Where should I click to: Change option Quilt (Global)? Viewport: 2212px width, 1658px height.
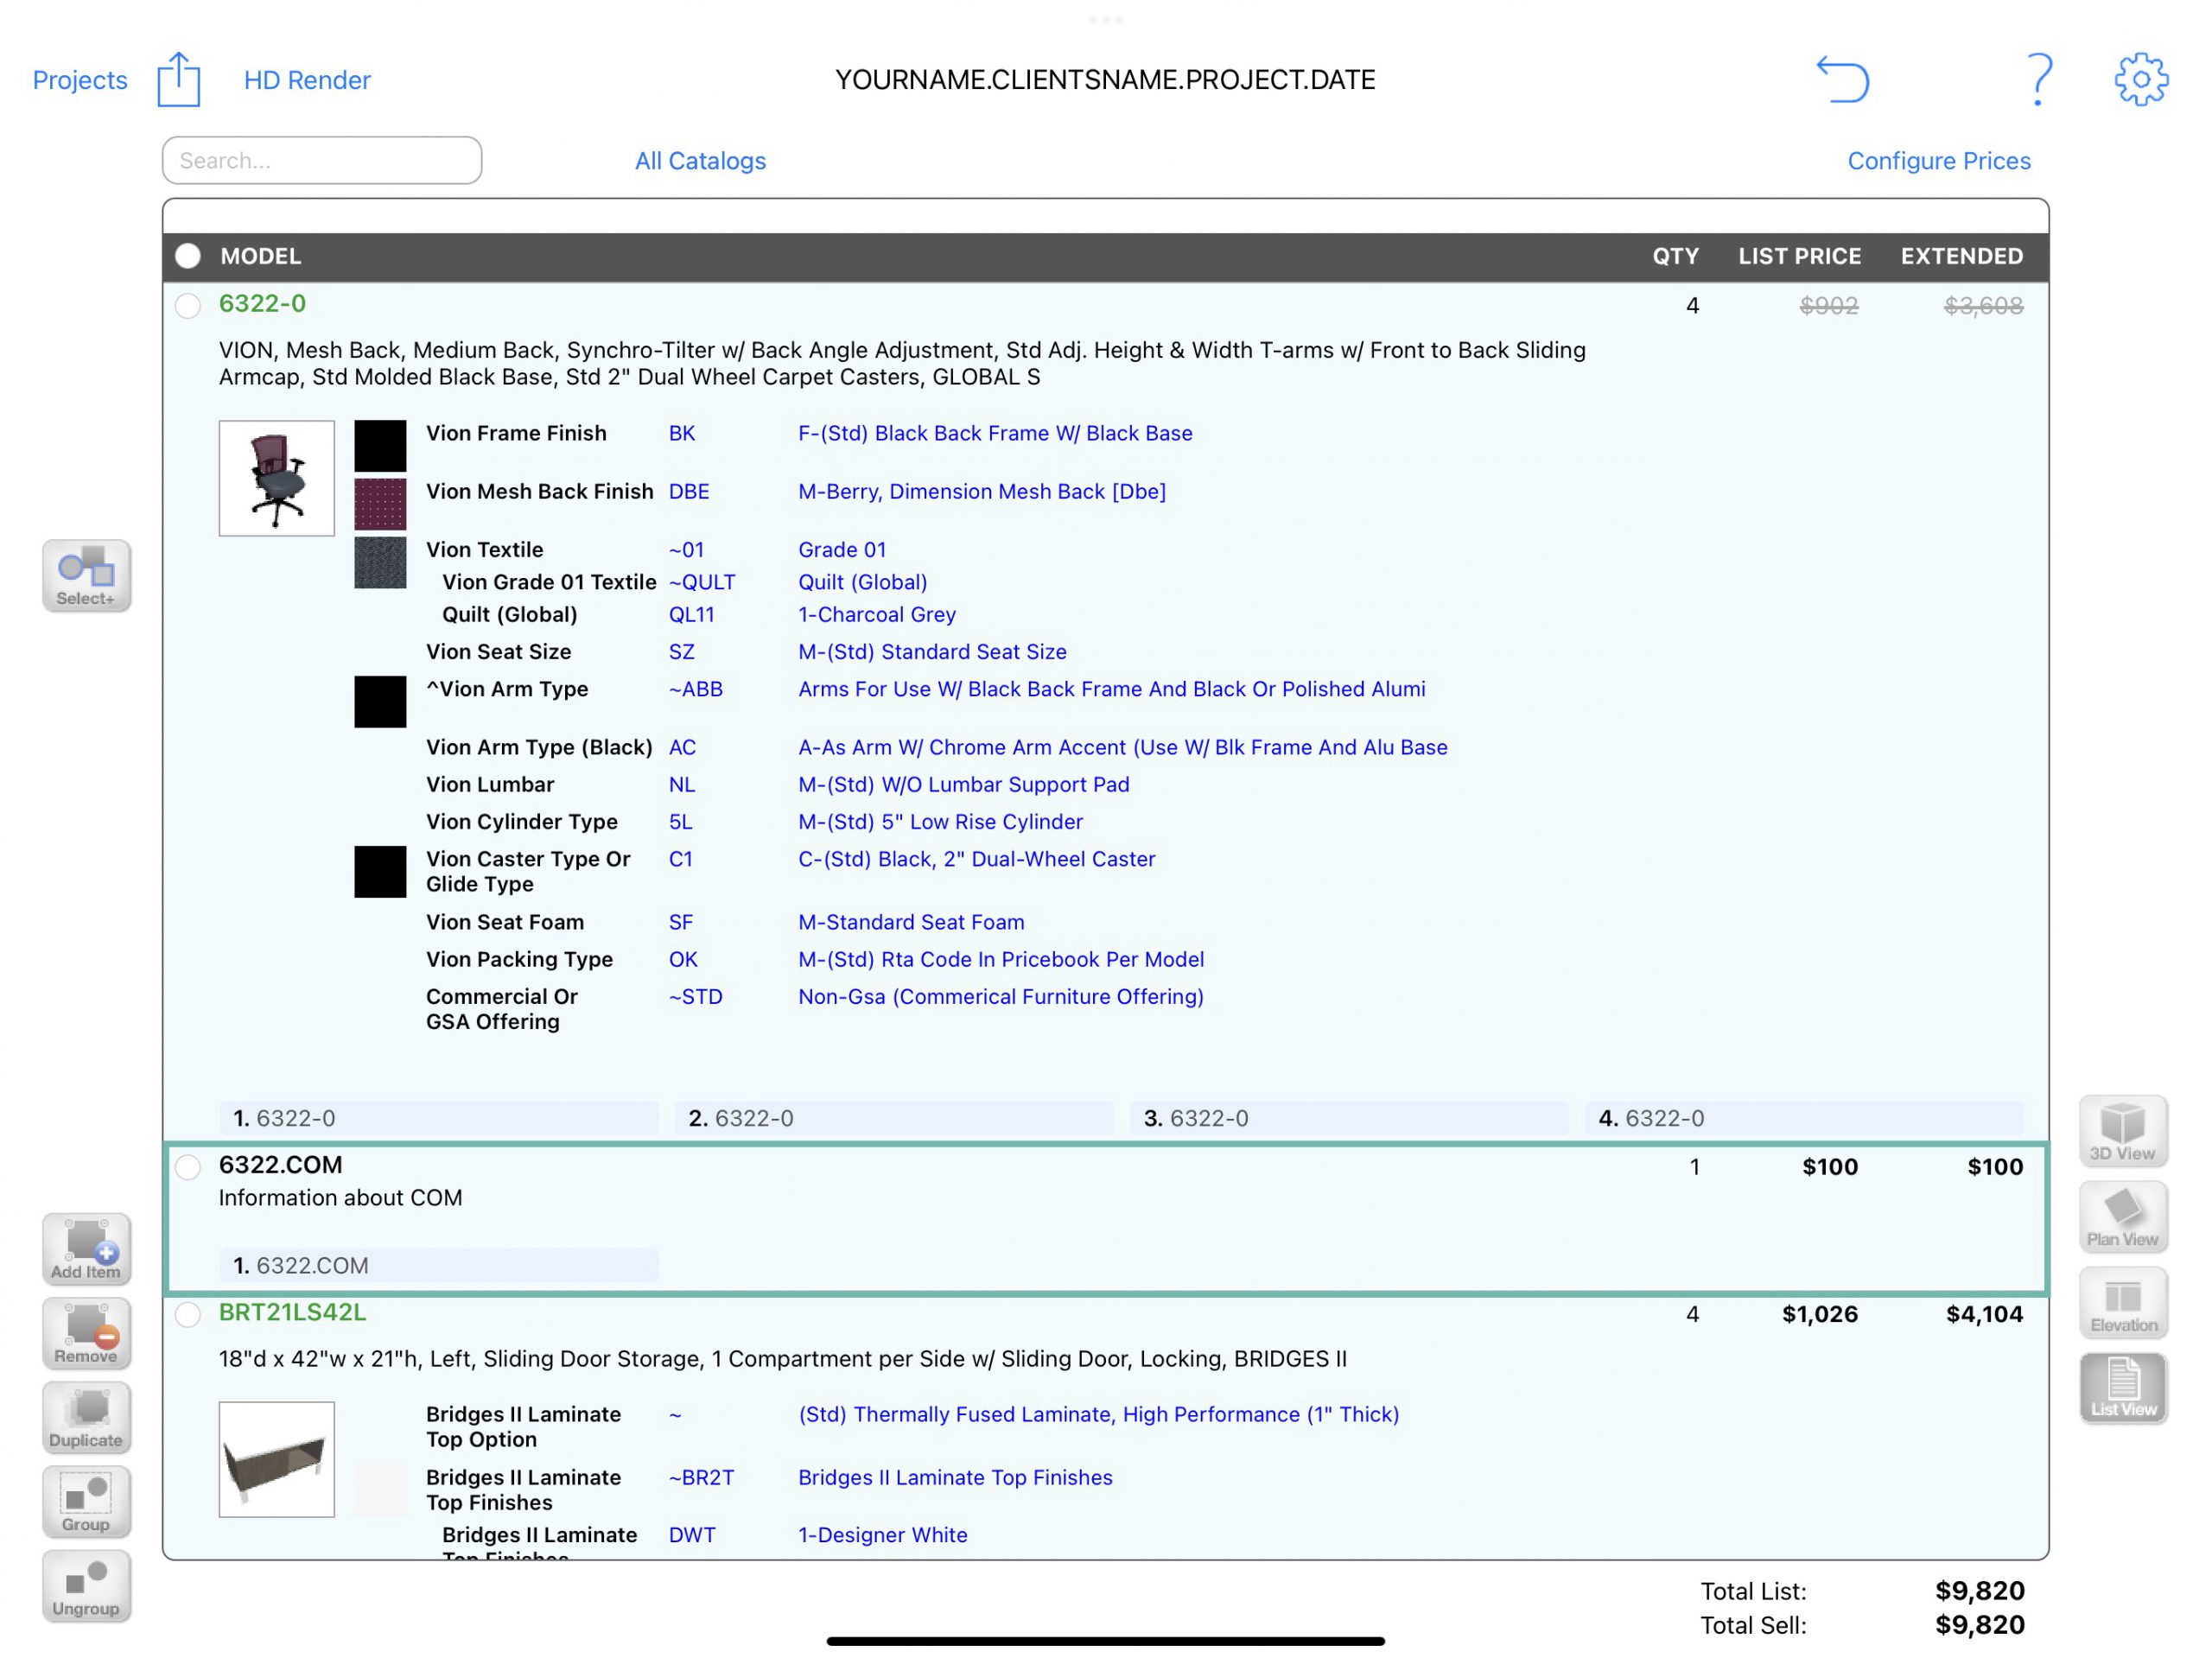tap(862, 582)
